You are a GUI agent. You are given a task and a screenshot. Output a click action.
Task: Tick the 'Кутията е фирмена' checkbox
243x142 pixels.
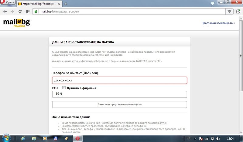point(64,88)
